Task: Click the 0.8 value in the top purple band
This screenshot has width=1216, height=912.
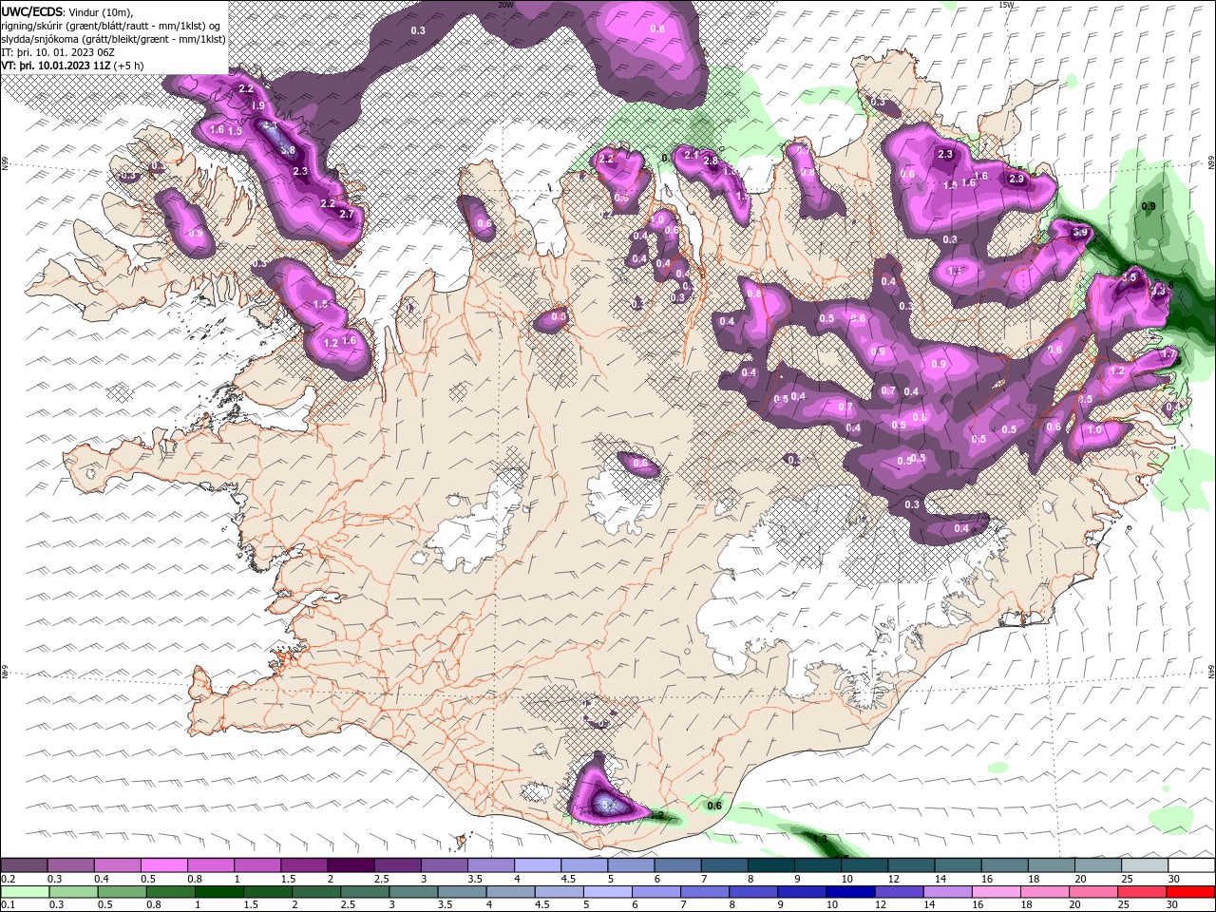Action: point(657,29)
